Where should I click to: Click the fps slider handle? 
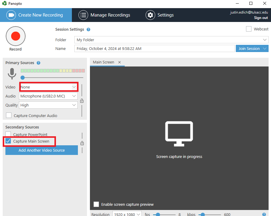coord(158,214)
